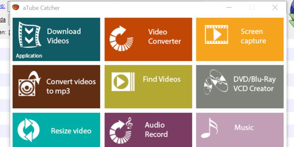This screenshot has height=147, width=294.
Task: Open the Download Videos label
Action: [x=64, y=36]
